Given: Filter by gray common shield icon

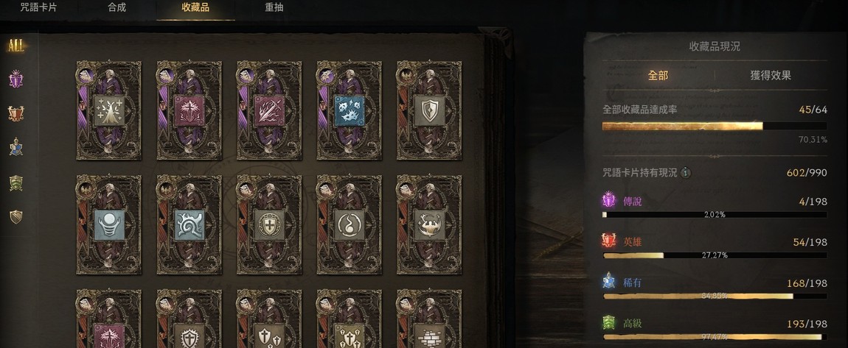Looking at the screenshot, I should coord(16,217).
